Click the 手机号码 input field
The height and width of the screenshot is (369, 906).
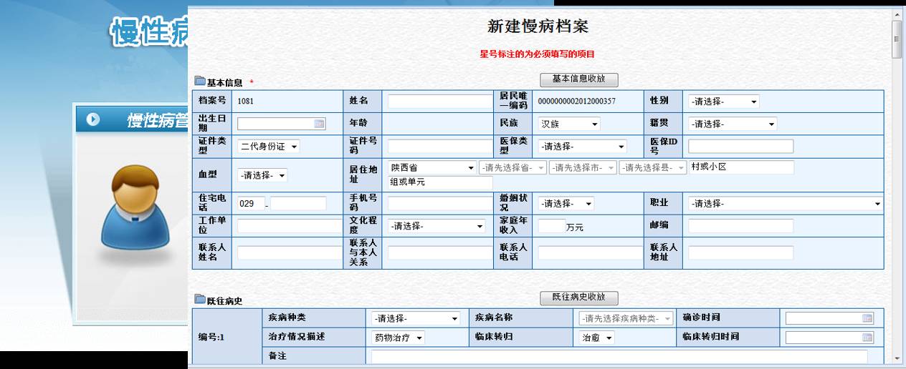click(x=440, y=204)
